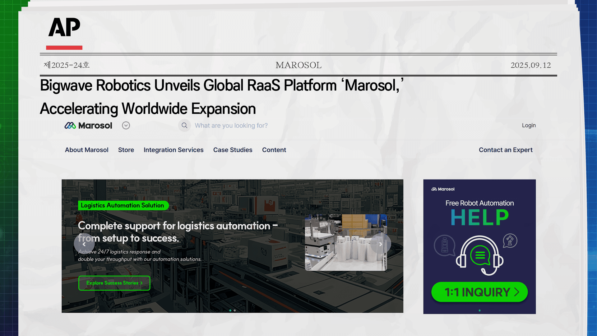Expand the dropdown chevron beside Marosol logo
Screen dimensions: 597x336
(126, 125)
